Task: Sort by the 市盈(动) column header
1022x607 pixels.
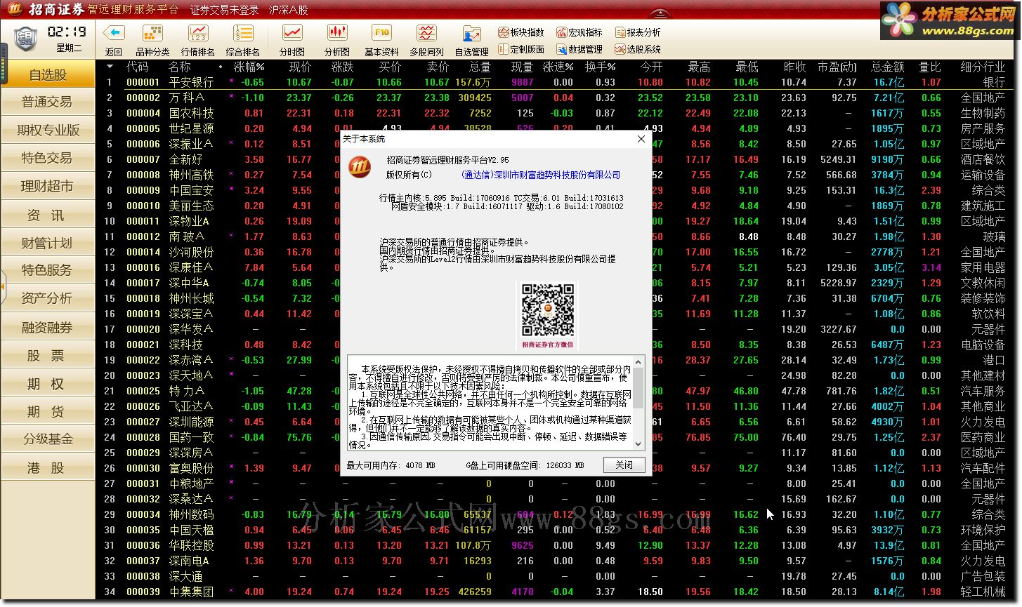Action: click(837, 67)
